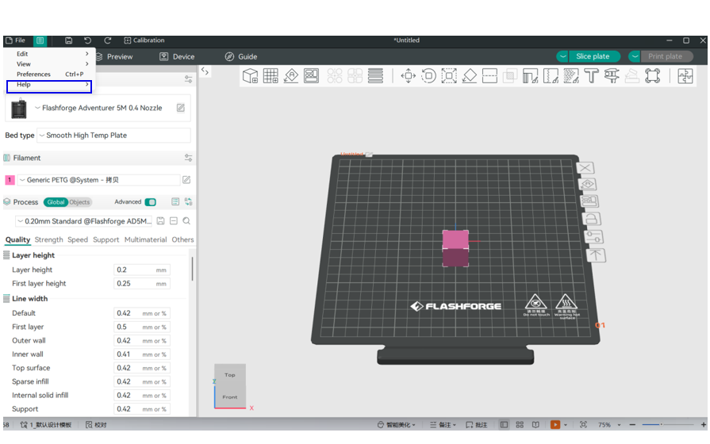Expand the Generic PETG filament dropdown
The width and height of the screenshot is (710, 444).
click(x=98, y=180)
